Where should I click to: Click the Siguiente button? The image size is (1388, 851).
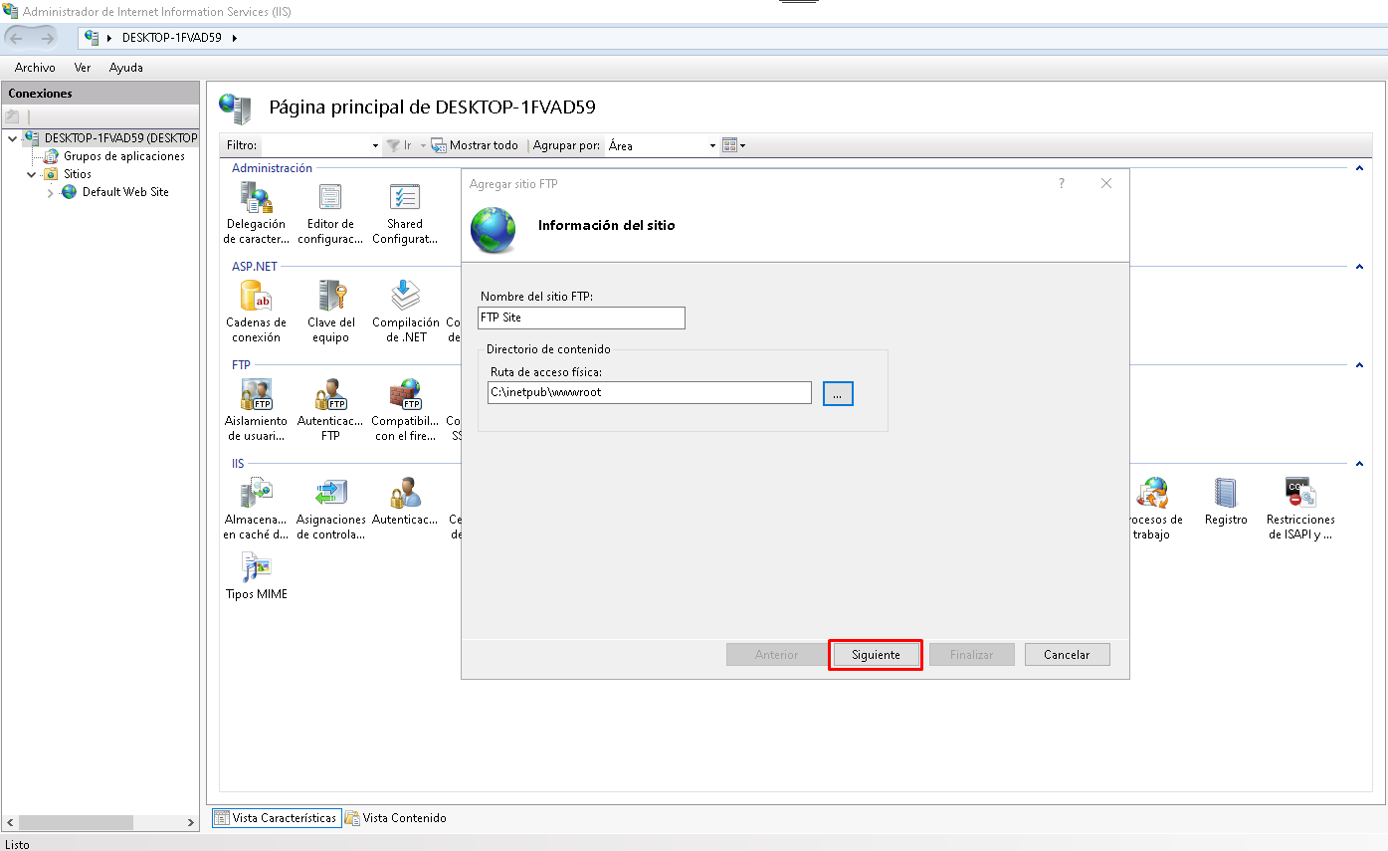click(876, 655)
